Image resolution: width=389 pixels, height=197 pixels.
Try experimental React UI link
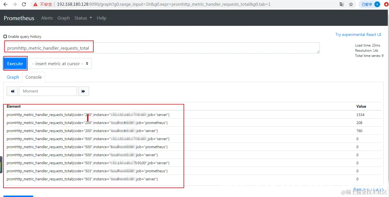point(358,34)
